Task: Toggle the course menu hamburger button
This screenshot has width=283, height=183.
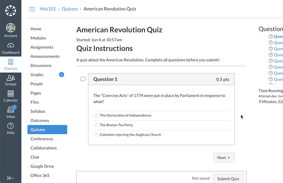Action: tap(32, 9)
